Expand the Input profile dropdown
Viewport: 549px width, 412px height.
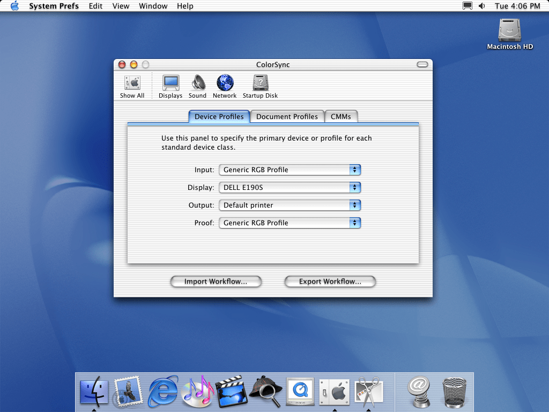click(x=290, y=170)
